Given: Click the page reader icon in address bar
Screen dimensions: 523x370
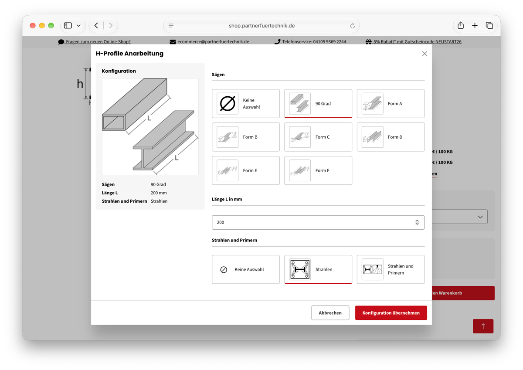Looking at the screenshot, I should [x=171, y=26].
